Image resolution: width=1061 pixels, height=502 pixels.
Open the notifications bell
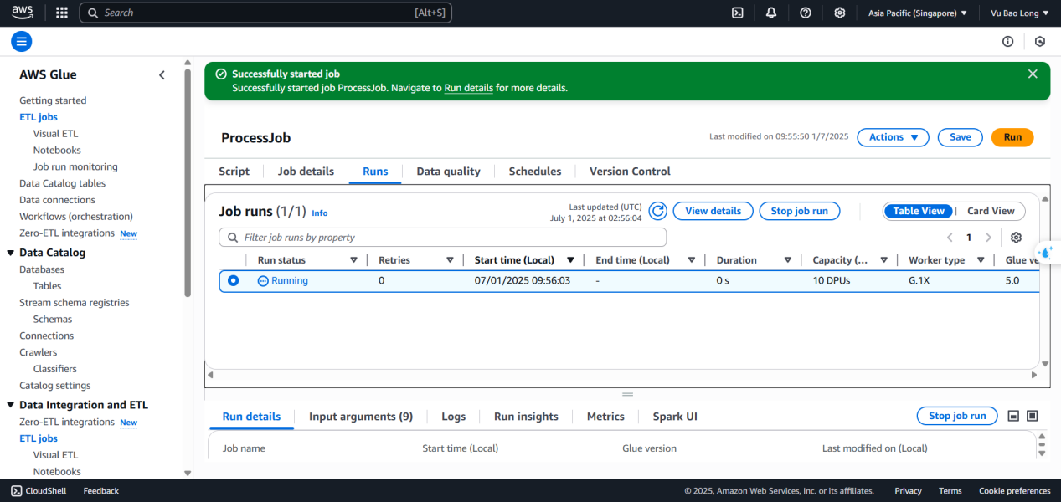click(771, 13)
